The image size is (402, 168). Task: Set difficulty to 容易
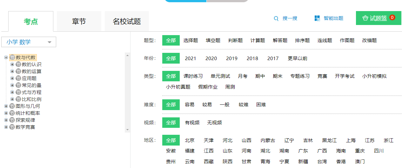(190, 105)
